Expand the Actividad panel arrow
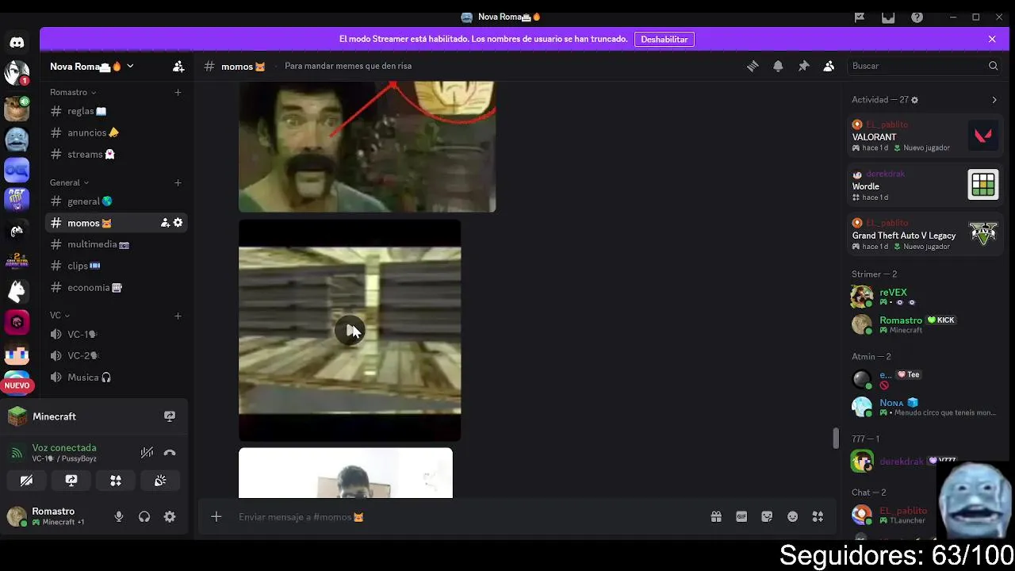The width and height of the screenshot is (1015, 571). coord(994,100)
